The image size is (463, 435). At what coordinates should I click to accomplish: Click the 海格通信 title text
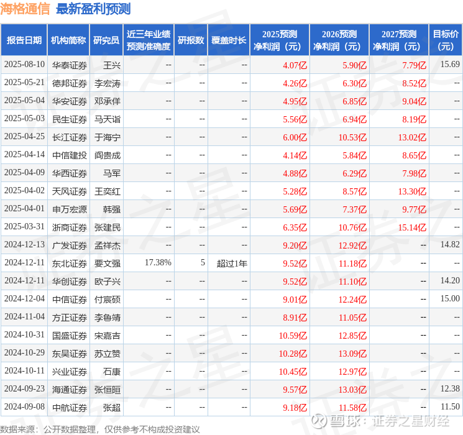(x=25, y=9)
